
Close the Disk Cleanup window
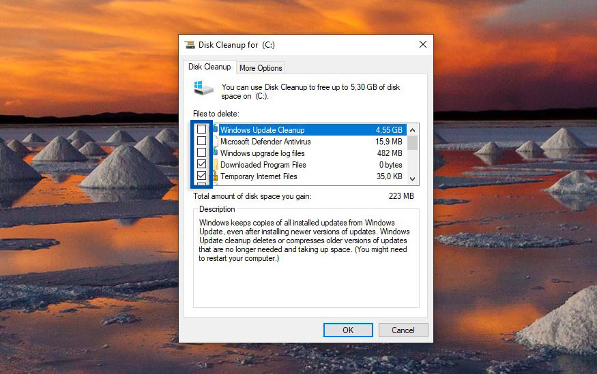[x=422, y=44]
